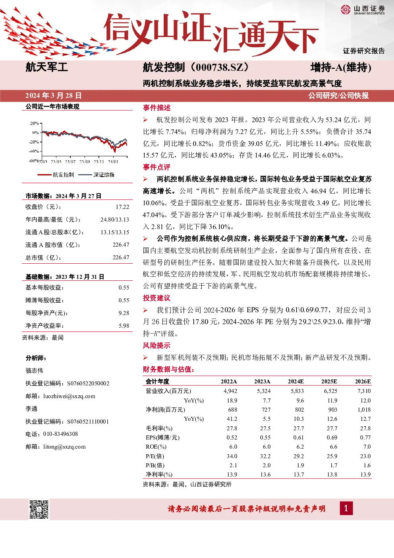This screenshot has width=394, height=558.
Task: Click the 基础数据 date heading
Action: coord(65,277)
